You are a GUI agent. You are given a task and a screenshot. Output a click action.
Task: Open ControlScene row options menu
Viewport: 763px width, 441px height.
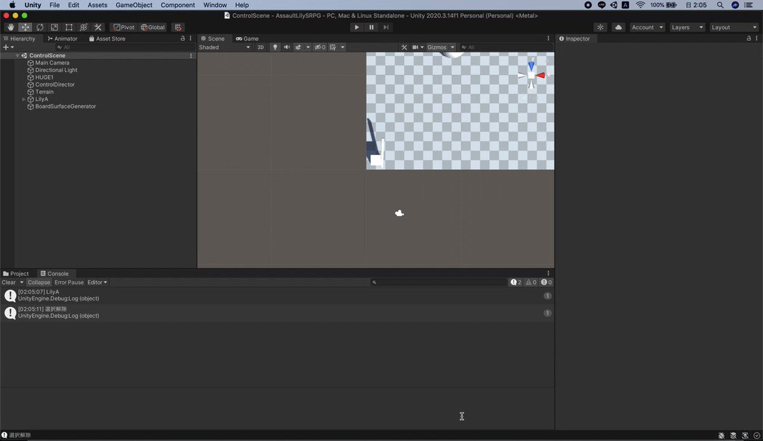tap(191, 56)
